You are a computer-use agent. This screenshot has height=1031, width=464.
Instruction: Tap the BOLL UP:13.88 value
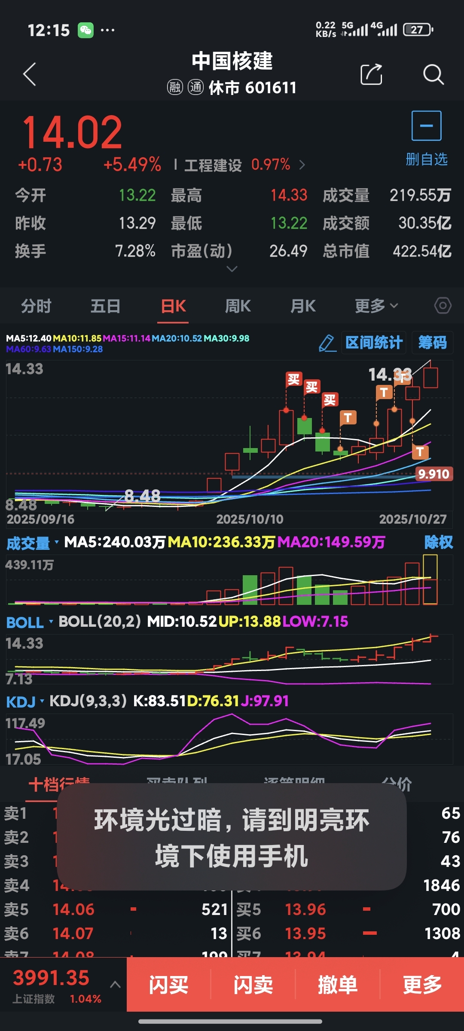(x=250, y=622)
